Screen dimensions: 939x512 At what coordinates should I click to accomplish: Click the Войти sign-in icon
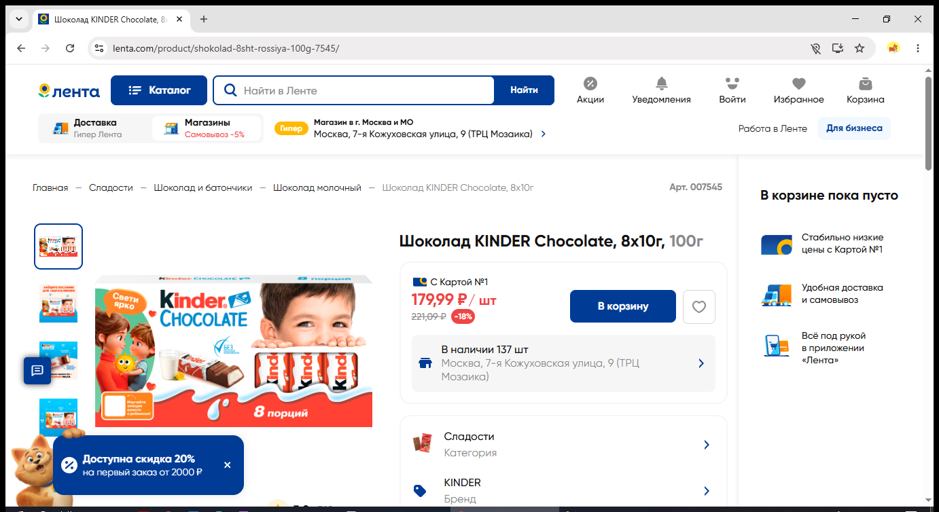(732, 90)
